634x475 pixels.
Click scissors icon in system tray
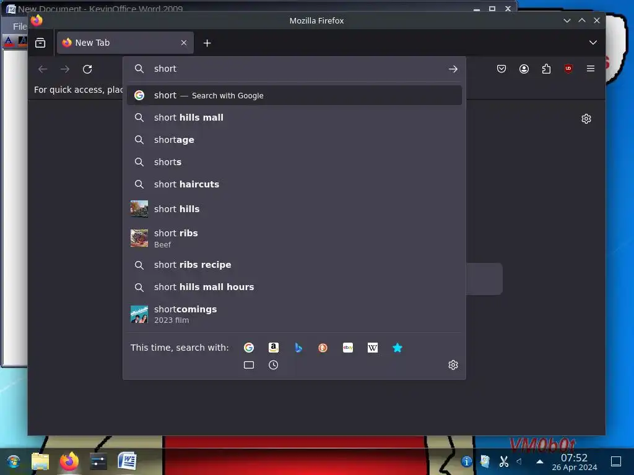click(x=504, y=461)
